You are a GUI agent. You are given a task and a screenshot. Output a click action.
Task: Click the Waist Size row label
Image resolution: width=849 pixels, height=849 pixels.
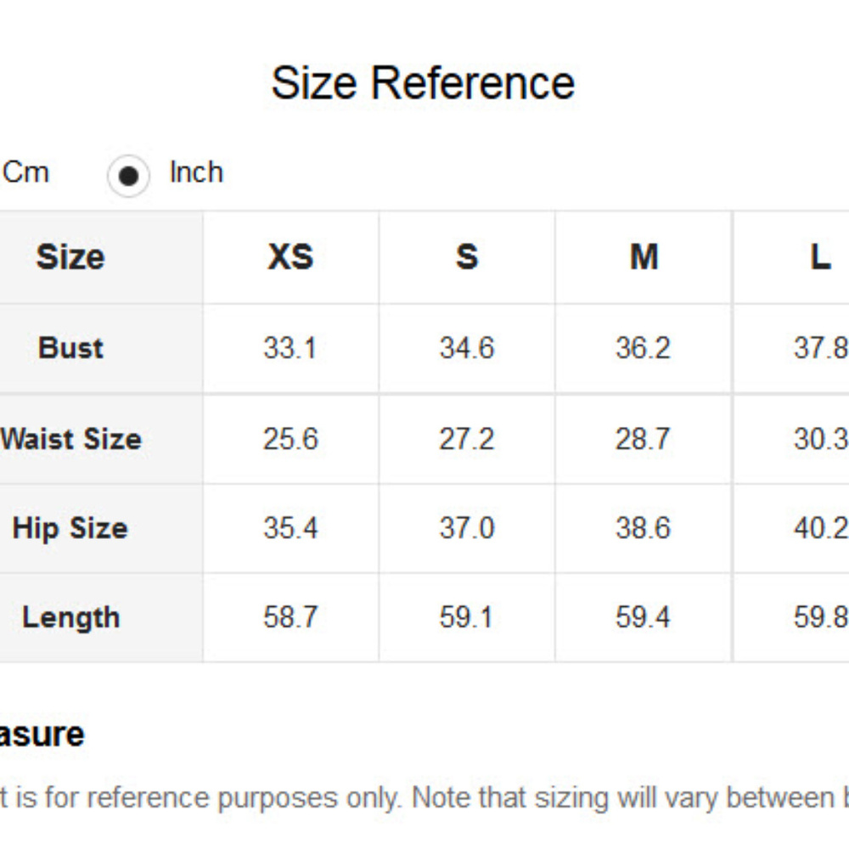tap(71, 439)
